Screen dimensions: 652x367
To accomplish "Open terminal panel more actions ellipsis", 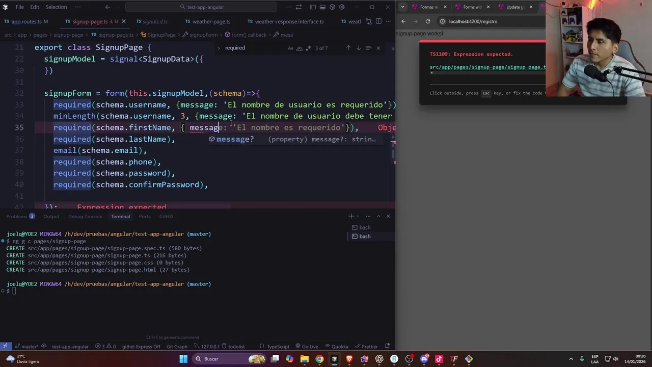I will (368, 216).
